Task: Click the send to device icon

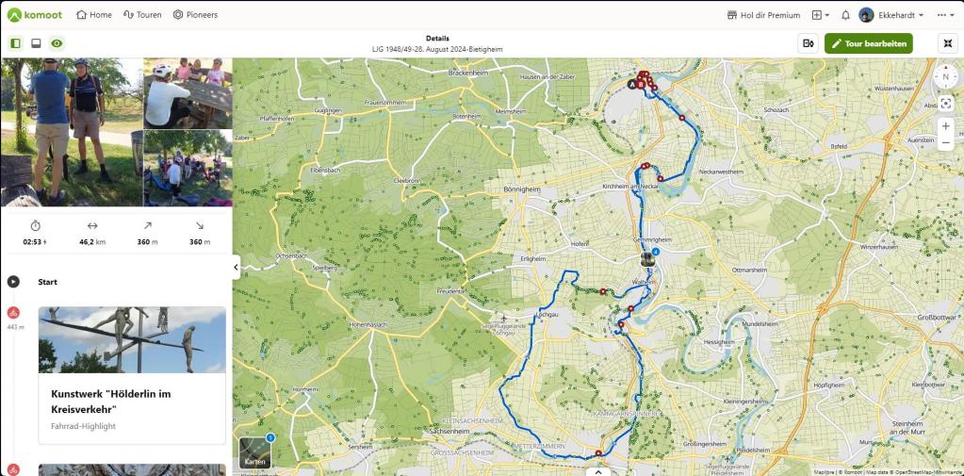Action: click(809, 43)
